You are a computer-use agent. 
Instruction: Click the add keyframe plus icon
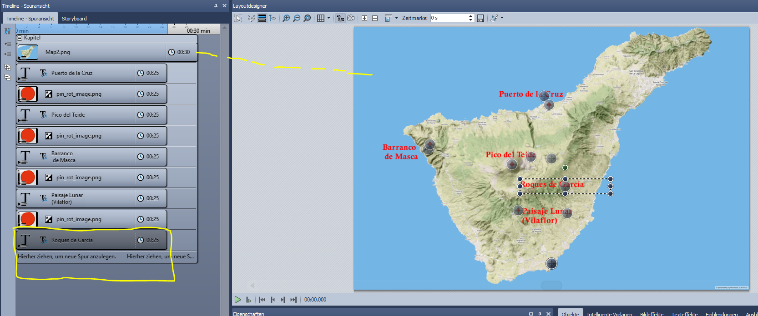pos(364,18)
